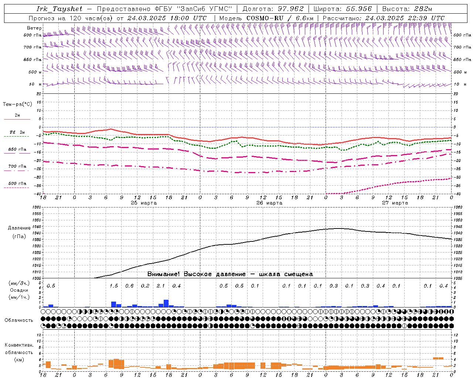Click the 0.6 precipitation amount
Viewport: 473px width, 378px height.
click(129, 286)
